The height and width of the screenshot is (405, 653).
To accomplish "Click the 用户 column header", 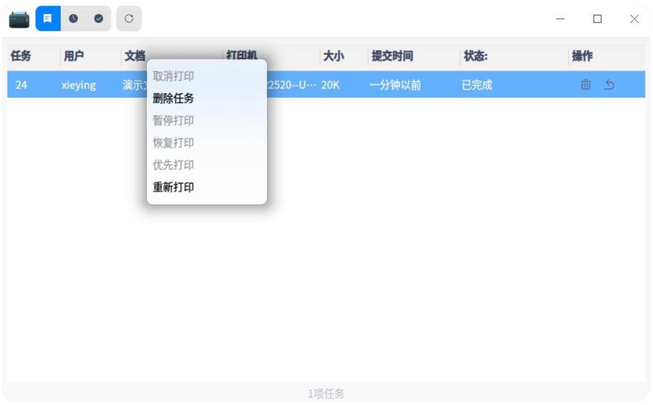I will pos(74,57).
